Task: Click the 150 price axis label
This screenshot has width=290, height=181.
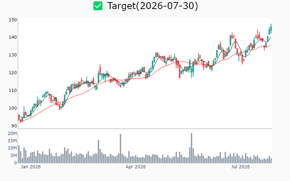Action: [x=13, y=20]
